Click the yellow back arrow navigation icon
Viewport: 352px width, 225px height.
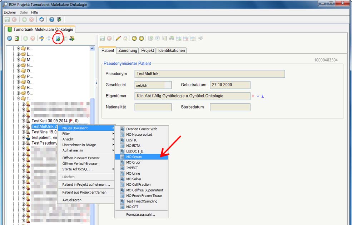pyautogui.click(x=134, y=38)
